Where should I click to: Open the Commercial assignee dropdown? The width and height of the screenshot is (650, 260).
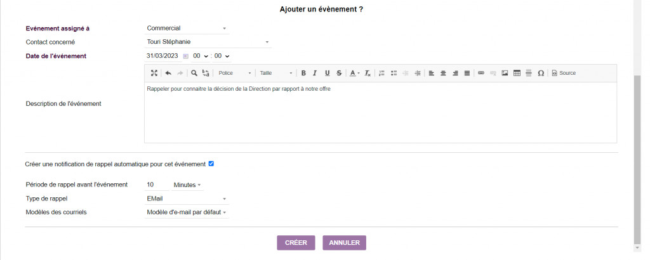pyautogui.click(x=187, y=28)
